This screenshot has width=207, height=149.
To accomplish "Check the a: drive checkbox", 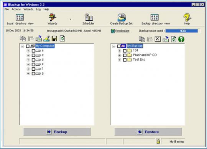I will point(33,51).
